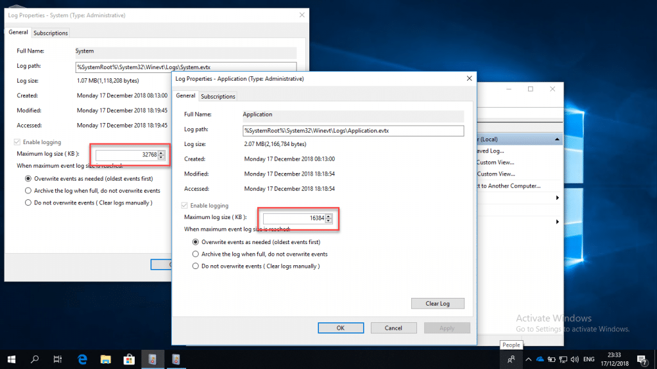Switch ENG input language indicator

tap(589, 359)
